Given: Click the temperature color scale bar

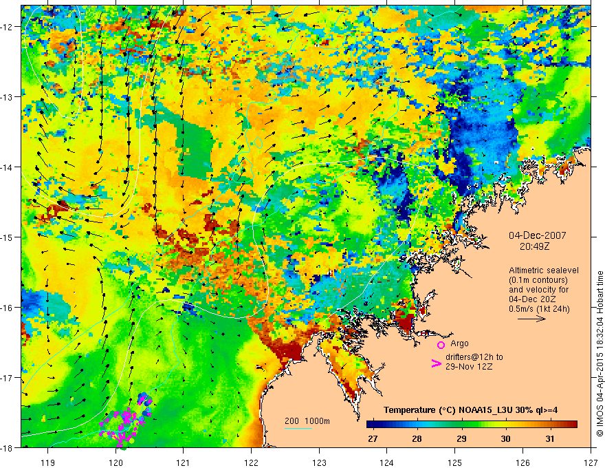Looking at the screenshot, I should coord(472,425).
